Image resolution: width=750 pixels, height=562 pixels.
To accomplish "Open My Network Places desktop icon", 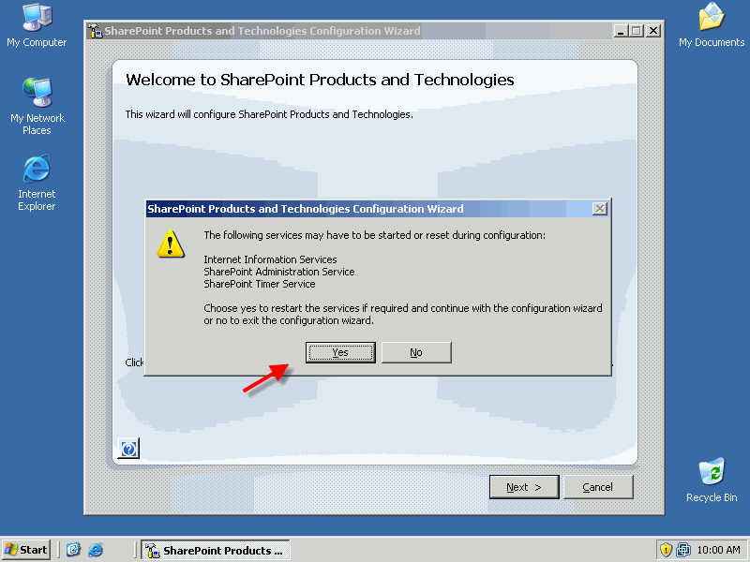I will pyautogui.click(x=37, y=107).
